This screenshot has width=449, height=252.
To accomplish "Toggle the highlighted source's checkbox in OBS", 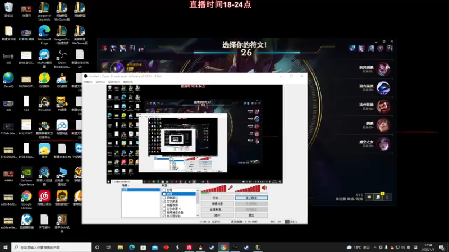I will coord(164,194).
